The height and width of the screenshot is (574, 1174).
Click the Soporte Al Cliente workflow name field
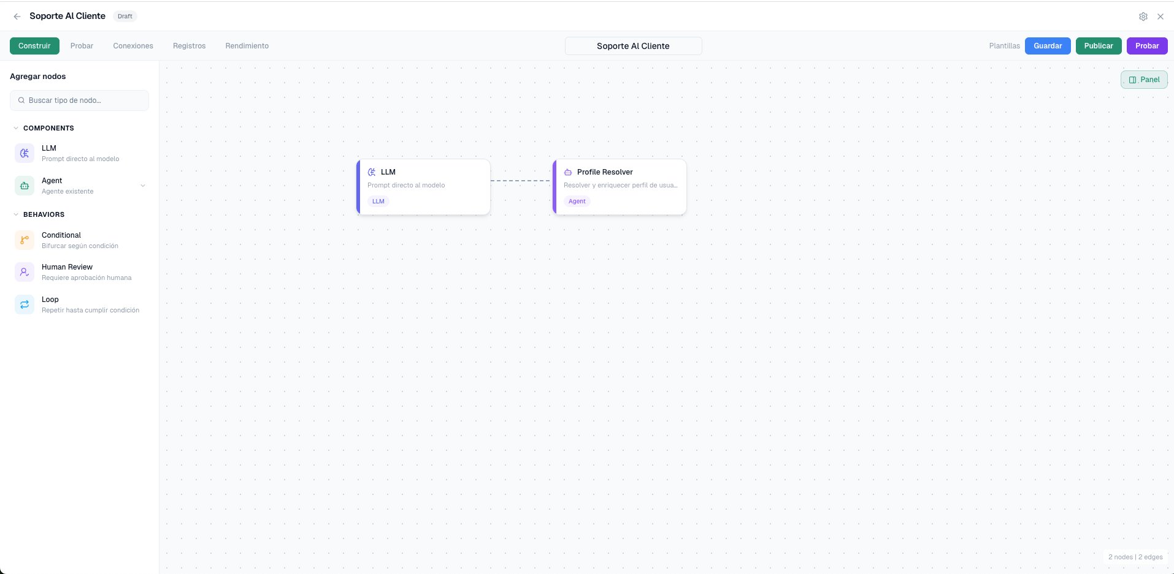633,45
